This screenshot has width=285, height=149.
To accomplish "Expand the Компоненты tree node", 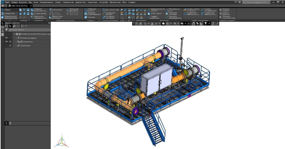I will 16,42.
